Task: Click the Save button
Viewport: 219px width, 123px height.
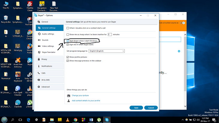Action: (136, 108)
